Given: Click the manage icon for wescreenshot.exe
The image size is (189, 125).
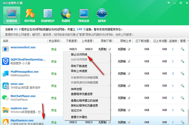Looking at the screenshot, I should tap(183, 49).
